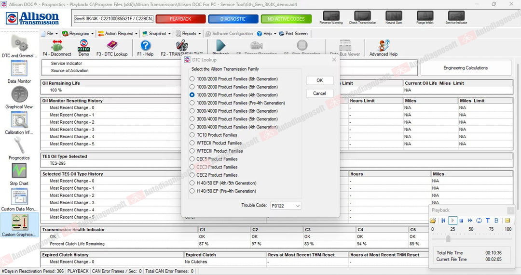Open the Custom Graphics sidebar icon
Screen dimensions: 521x275
pos(19,222)
